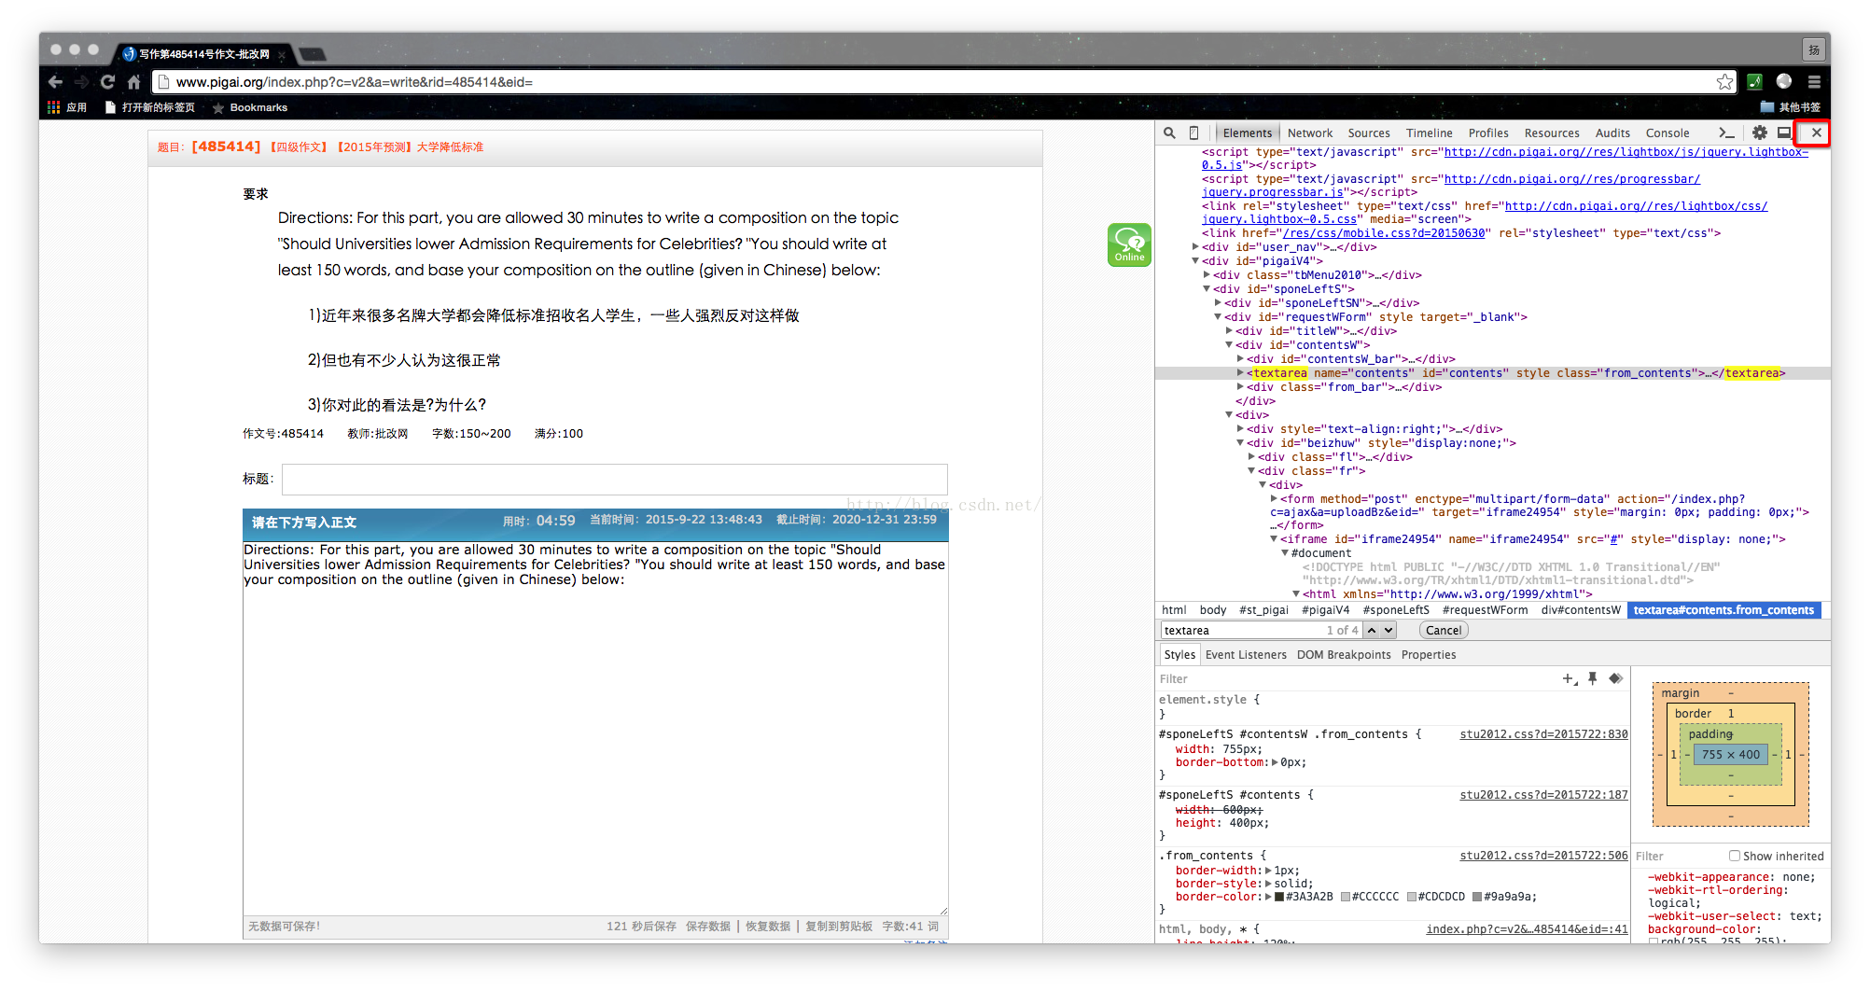Jump to previous search match arrow
1870x990 pixels.
pyautogui.click(x=1372, y=631)
